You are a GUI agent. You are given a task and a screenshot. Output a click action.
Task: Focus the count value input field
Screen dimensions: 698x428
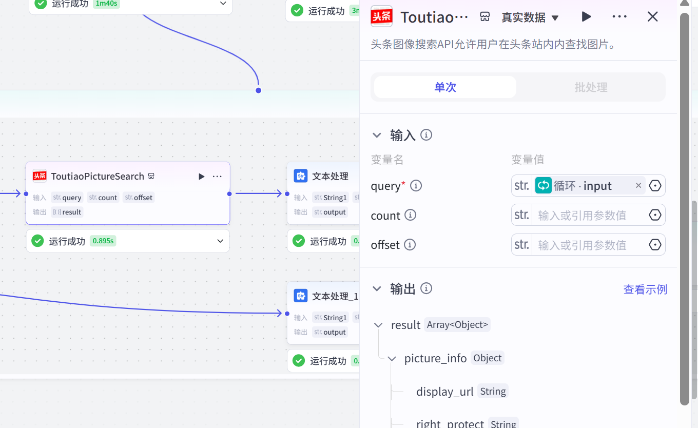(588, 215)
